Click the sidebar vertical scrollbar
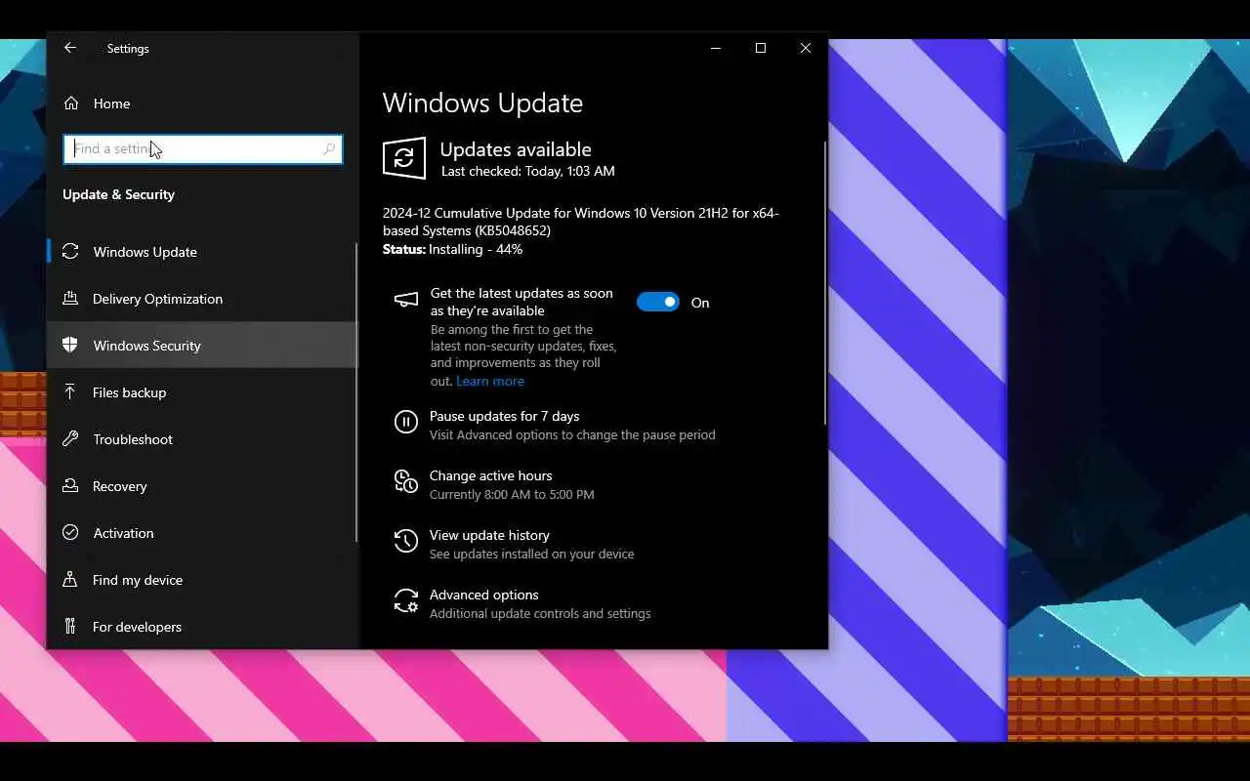 tap(356, 392)
